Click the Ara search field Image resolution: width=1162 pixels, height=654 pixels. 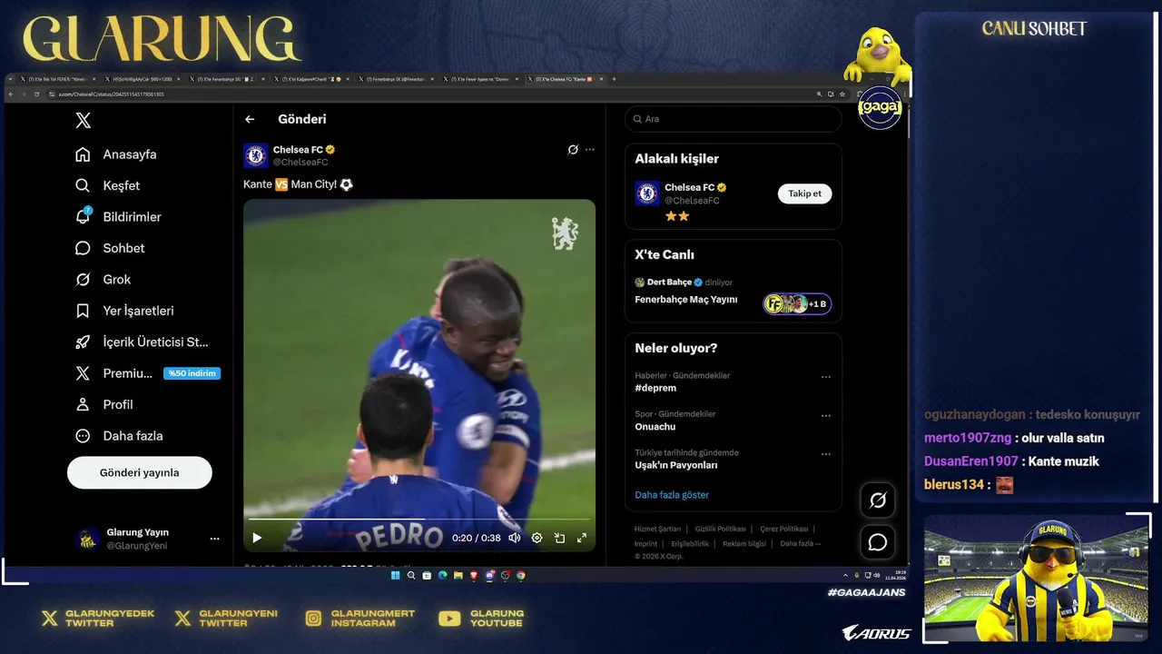(x=733, y=119)
